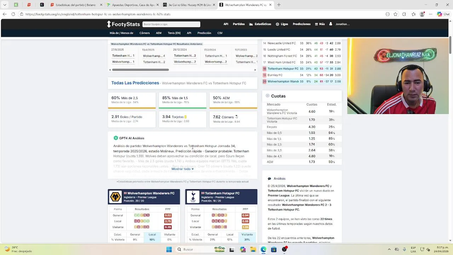Open the Tottenham Hotspur FC team header
Screen dimensions: 453x255
tap(222, 197)
